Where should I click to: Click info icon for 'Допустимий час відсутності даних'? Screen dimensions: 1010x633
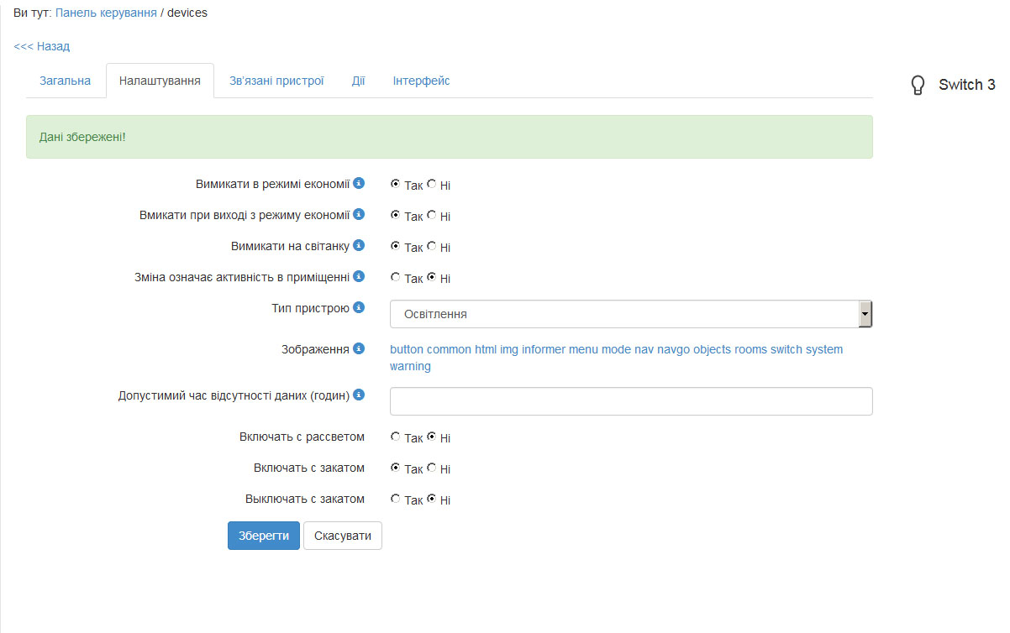(359, 394)
